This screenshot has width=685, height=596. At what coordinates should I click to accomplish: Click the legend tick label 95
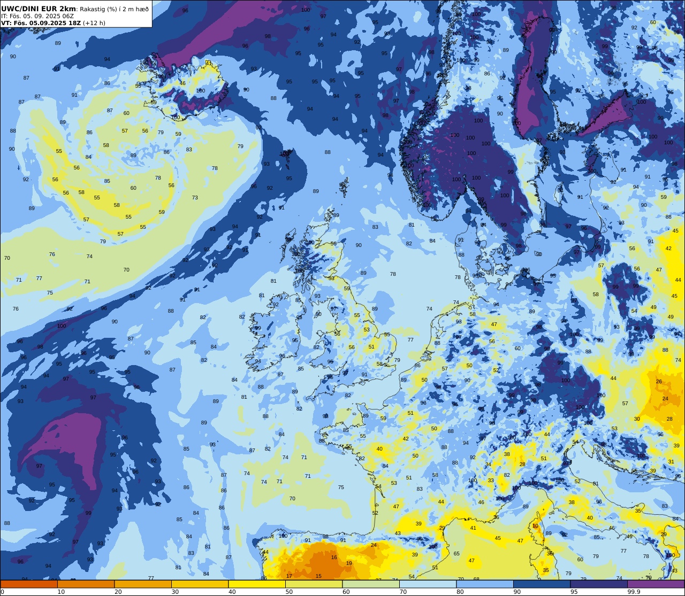point(574,592)
